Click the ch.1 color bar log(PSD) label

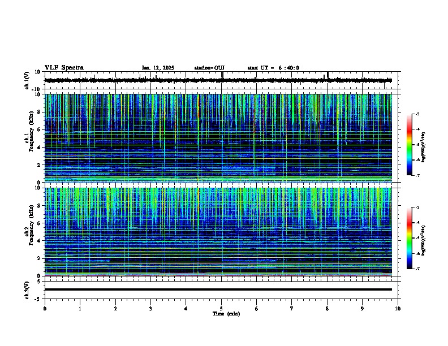[423, 147]
